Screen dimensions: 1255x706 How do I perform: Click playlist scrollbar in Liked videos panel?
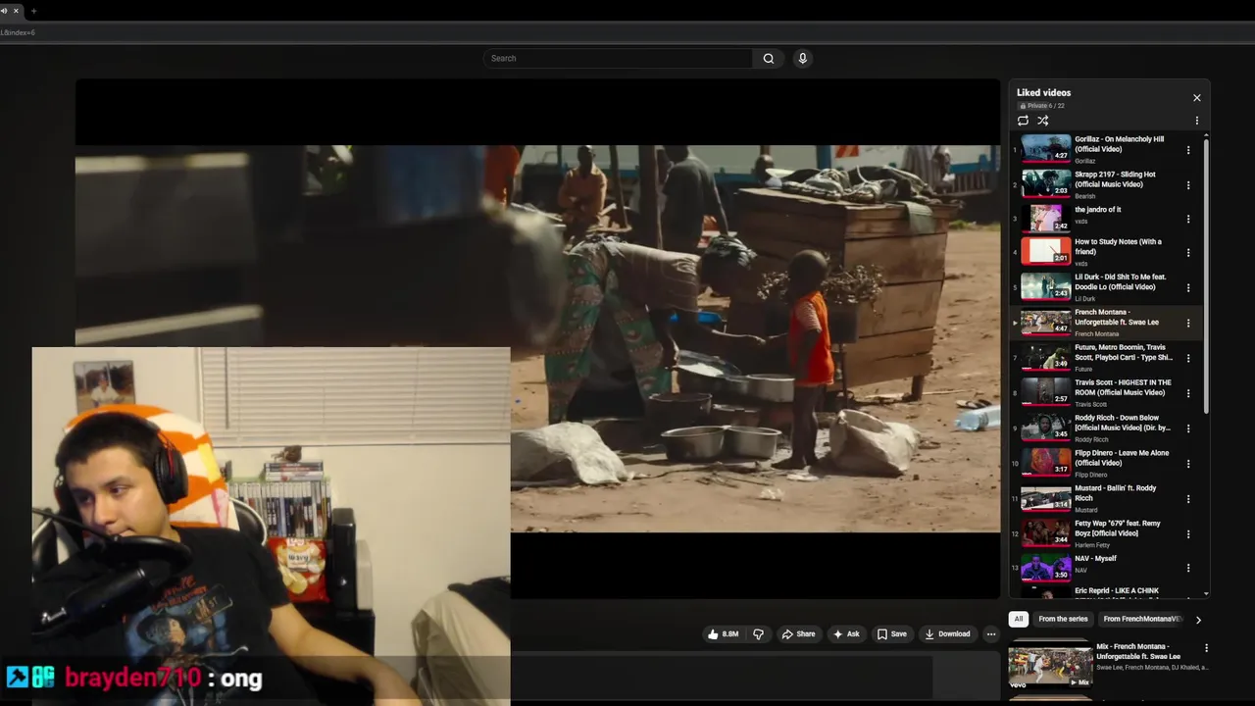coord(1206,275)
